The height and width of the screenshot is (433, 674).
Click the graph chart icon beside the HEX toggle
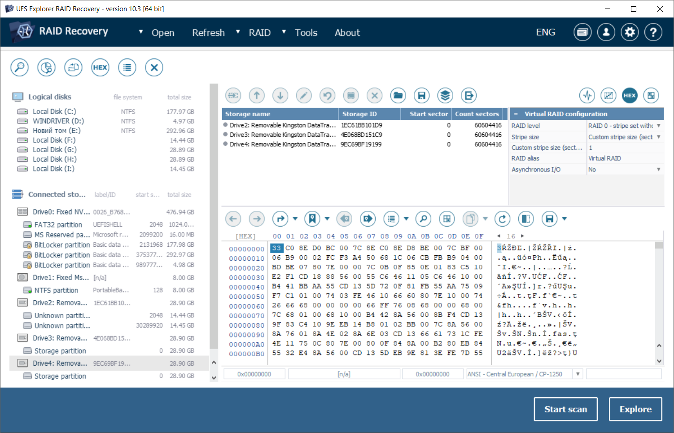(x=608, y=96)
